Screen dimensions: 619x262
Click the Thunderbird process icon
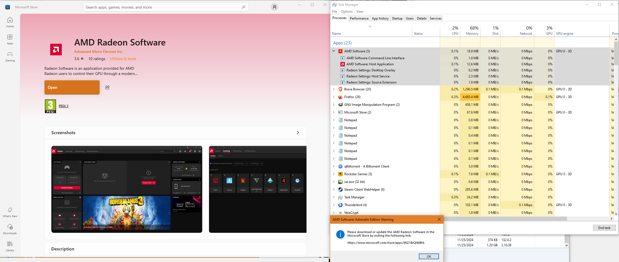click(x=340, y=205)
